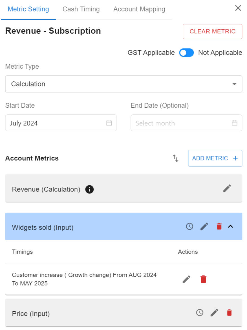Delete the Price input metric
247x330 pixels.
tap(229, 312)
